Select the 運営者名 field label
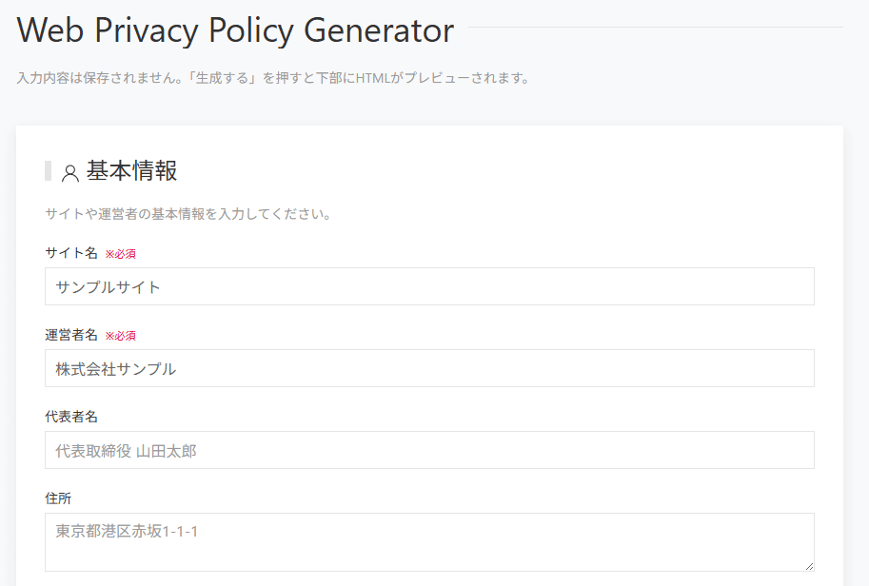The image size is (869, 586). point(71,334)
